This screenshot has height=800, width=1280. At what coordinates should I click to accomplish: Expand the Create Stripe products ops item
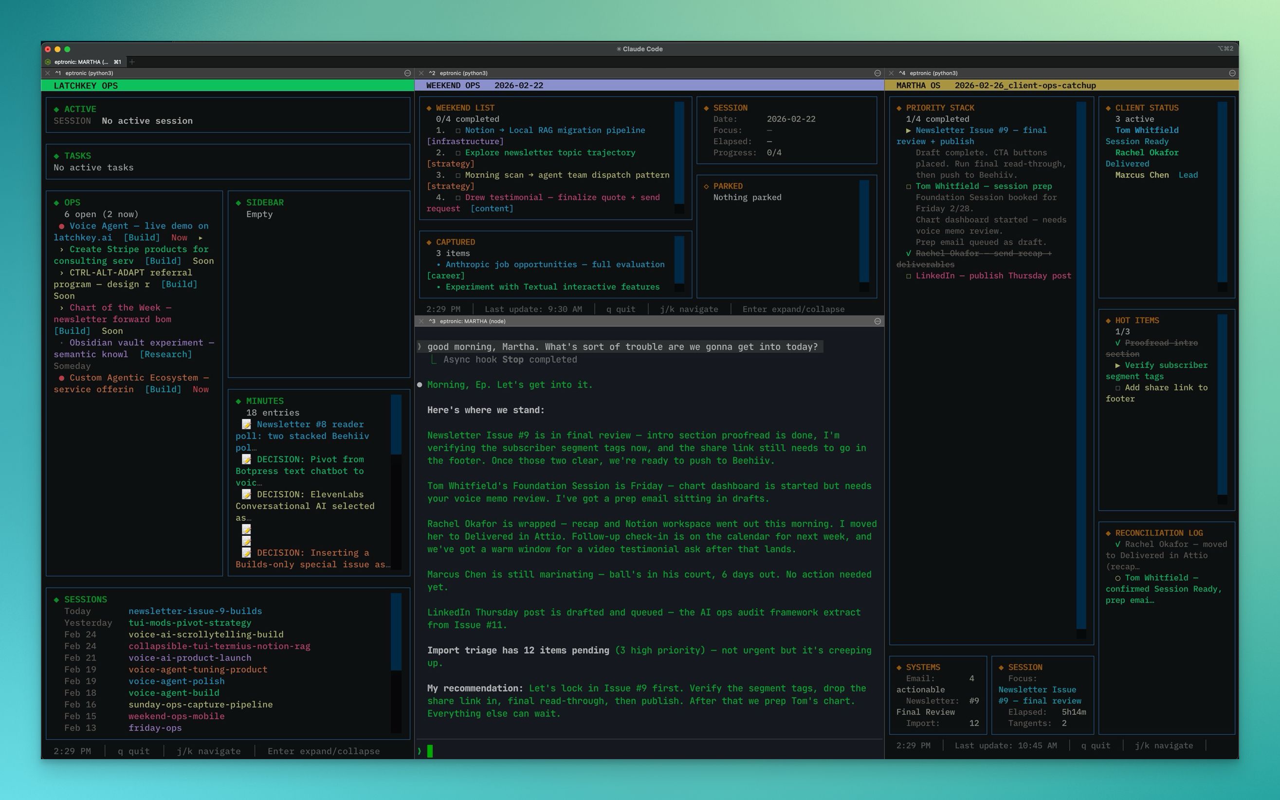click(62, 249)
